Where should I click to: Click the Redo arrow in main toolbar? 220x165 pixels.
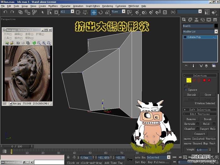click(12, 12)
